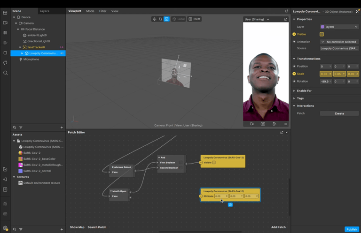This screenshot has height=233, width=361.
Task: Pop out the simulator preview window
Action: pos(285,19)
